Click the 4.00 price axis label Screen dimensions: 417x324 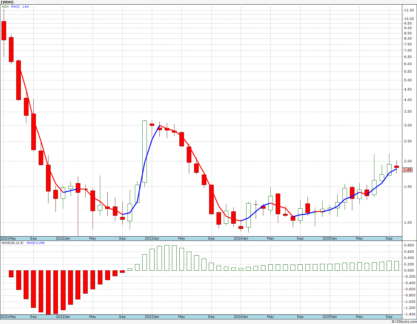click(408, 100)
